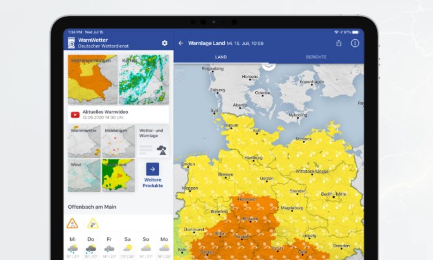Tap the back arrow beside Warnlage Land
This screenshot has width=433, height=260.
point(181,43)
